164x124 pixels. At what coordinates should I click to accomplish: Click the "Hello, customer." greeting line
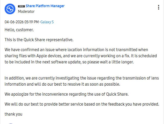coord(19,30)
